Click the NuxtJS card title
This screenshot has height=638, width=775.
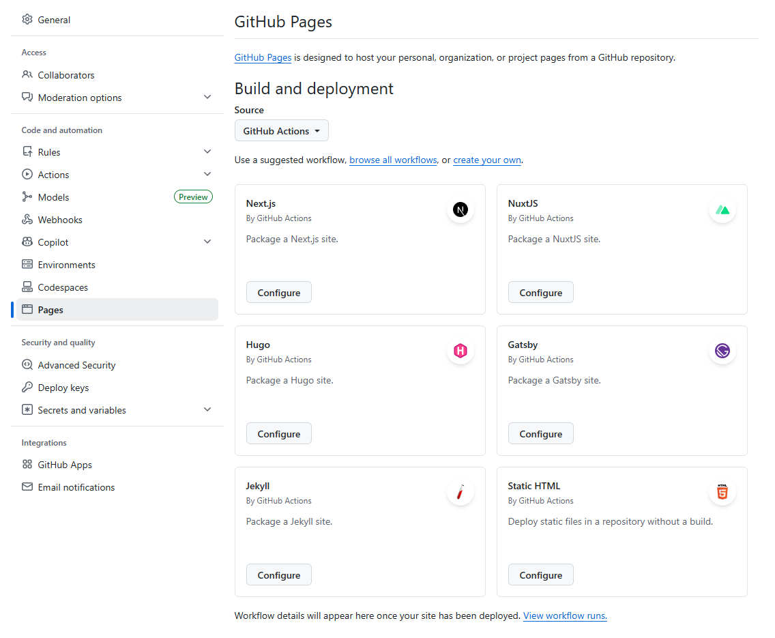tap(523, 203)
